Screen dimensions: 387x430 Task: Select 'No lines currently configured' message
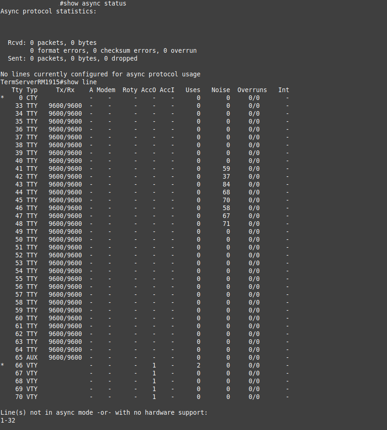pyautogui.click(x=100, y=75)
